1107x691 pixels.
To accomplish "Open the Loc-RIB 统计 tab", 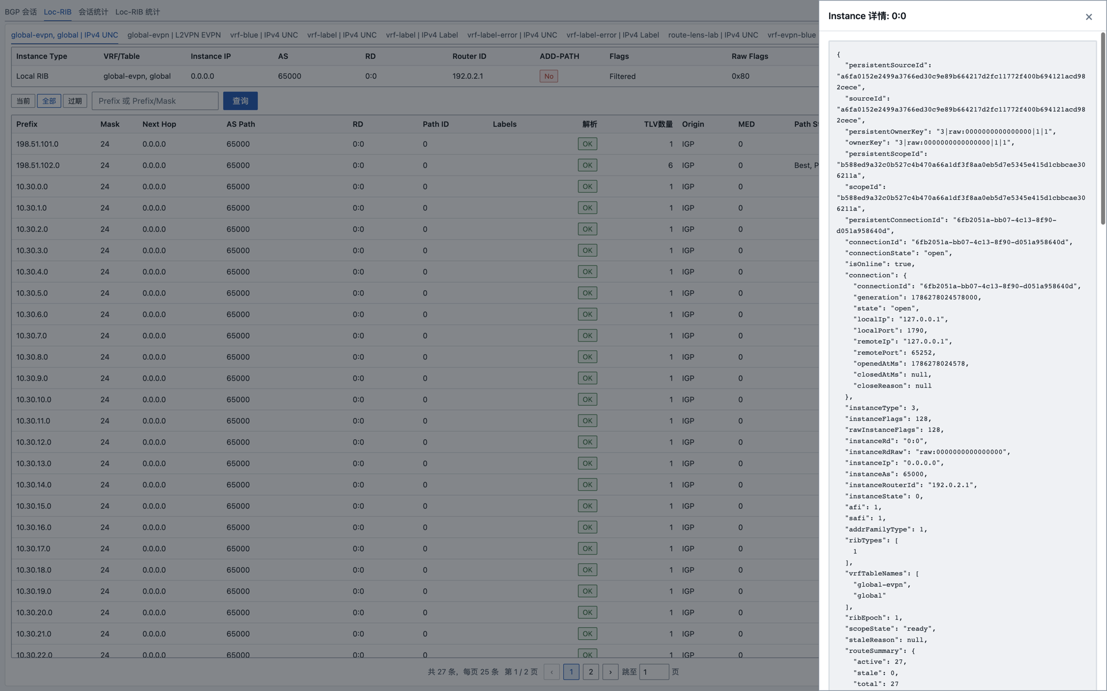I will pyautogui.click(x=138, y=12).
